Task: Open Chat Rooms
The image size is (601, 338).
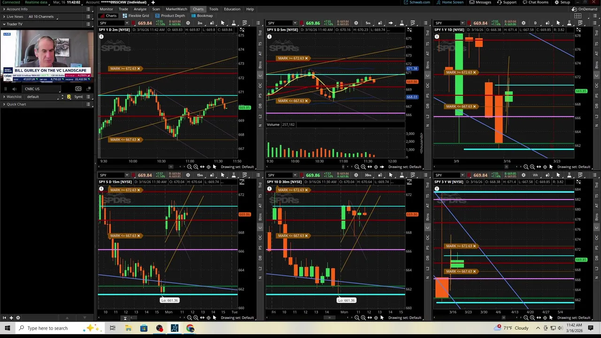Action: coord(535,2)
